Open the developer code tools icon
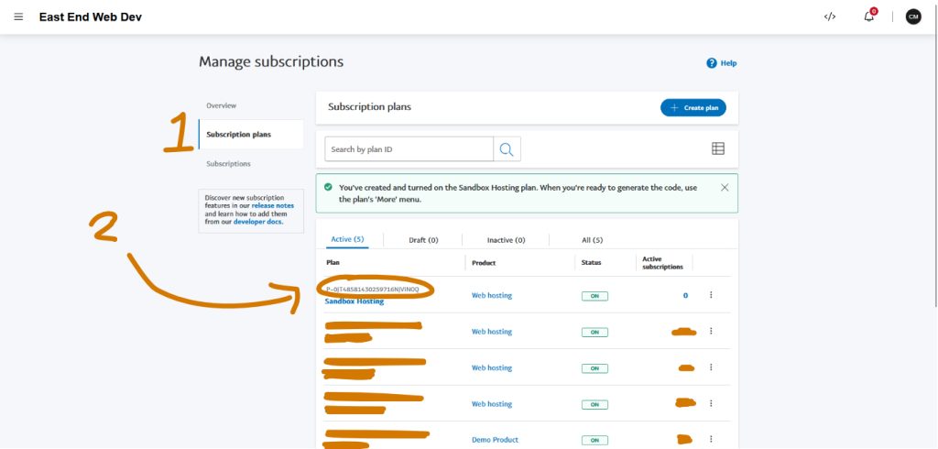Screen dimensions: 938x449 coord(829,16)
